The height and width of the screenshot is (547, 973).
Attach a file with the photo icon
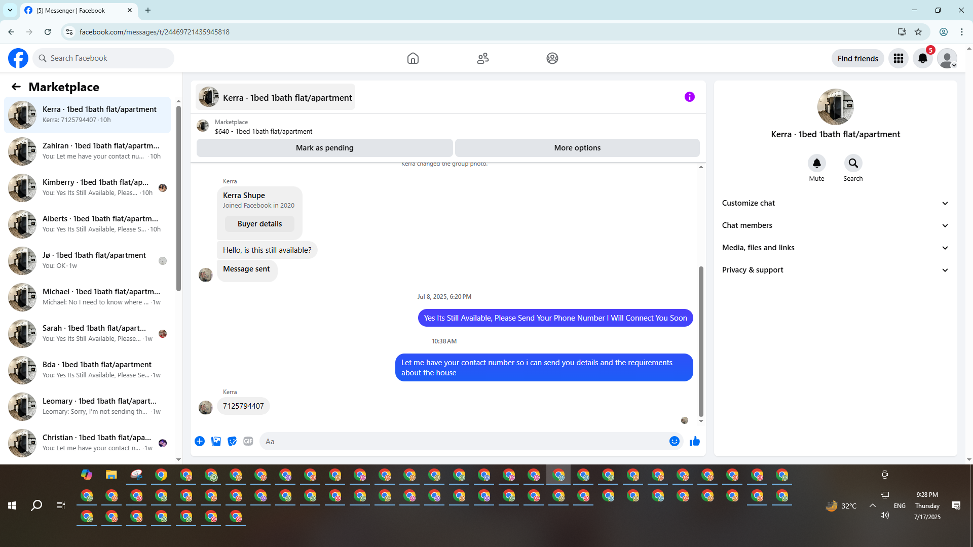point(216,441)
